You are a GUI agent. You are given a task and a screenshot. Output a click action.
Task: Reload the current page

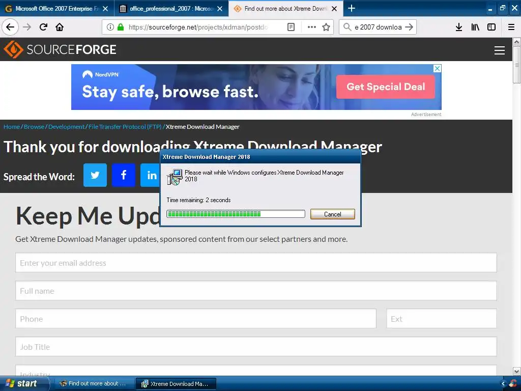point(43,27)
